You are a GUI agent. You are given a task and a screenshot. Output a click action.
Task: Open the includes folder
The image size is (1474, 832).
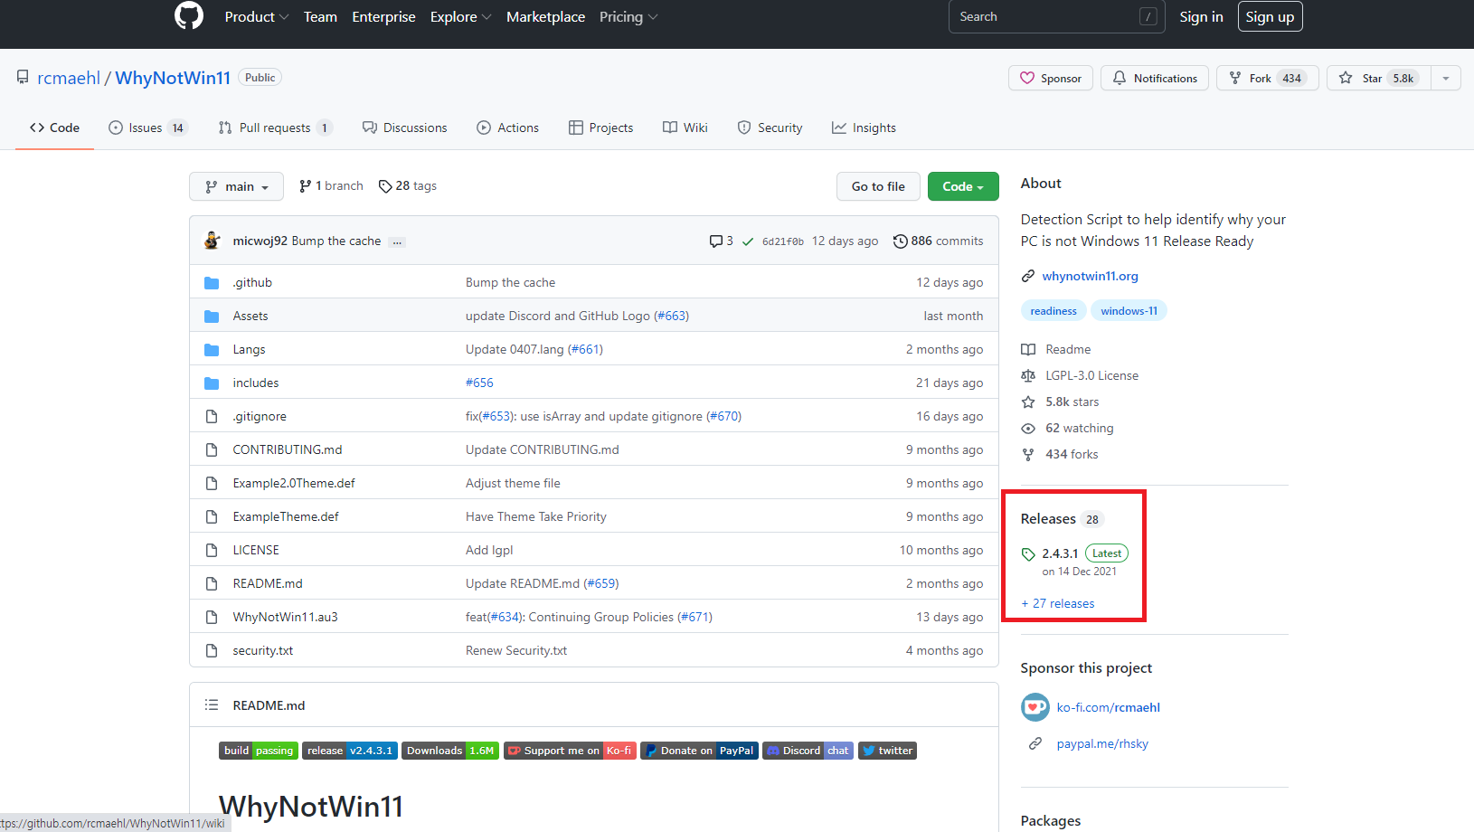(256, 383)
